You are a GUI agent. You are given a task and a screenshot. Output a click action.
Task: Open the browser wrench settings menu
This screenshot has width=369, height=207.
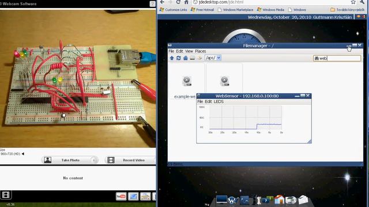point(363,2)
